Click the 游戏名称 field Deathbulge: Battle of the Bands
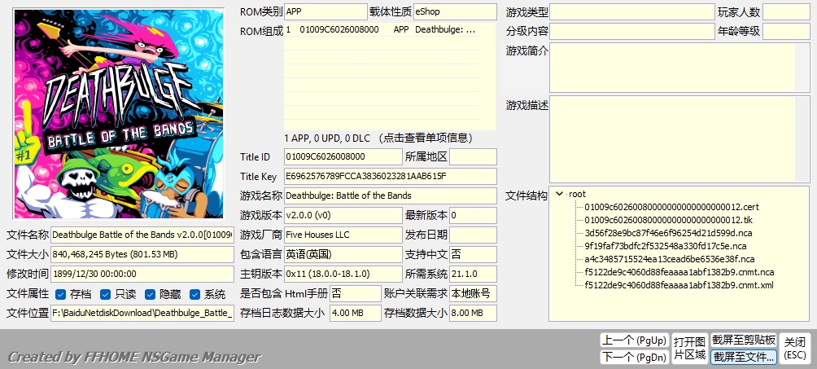 [x=391, y=195]
